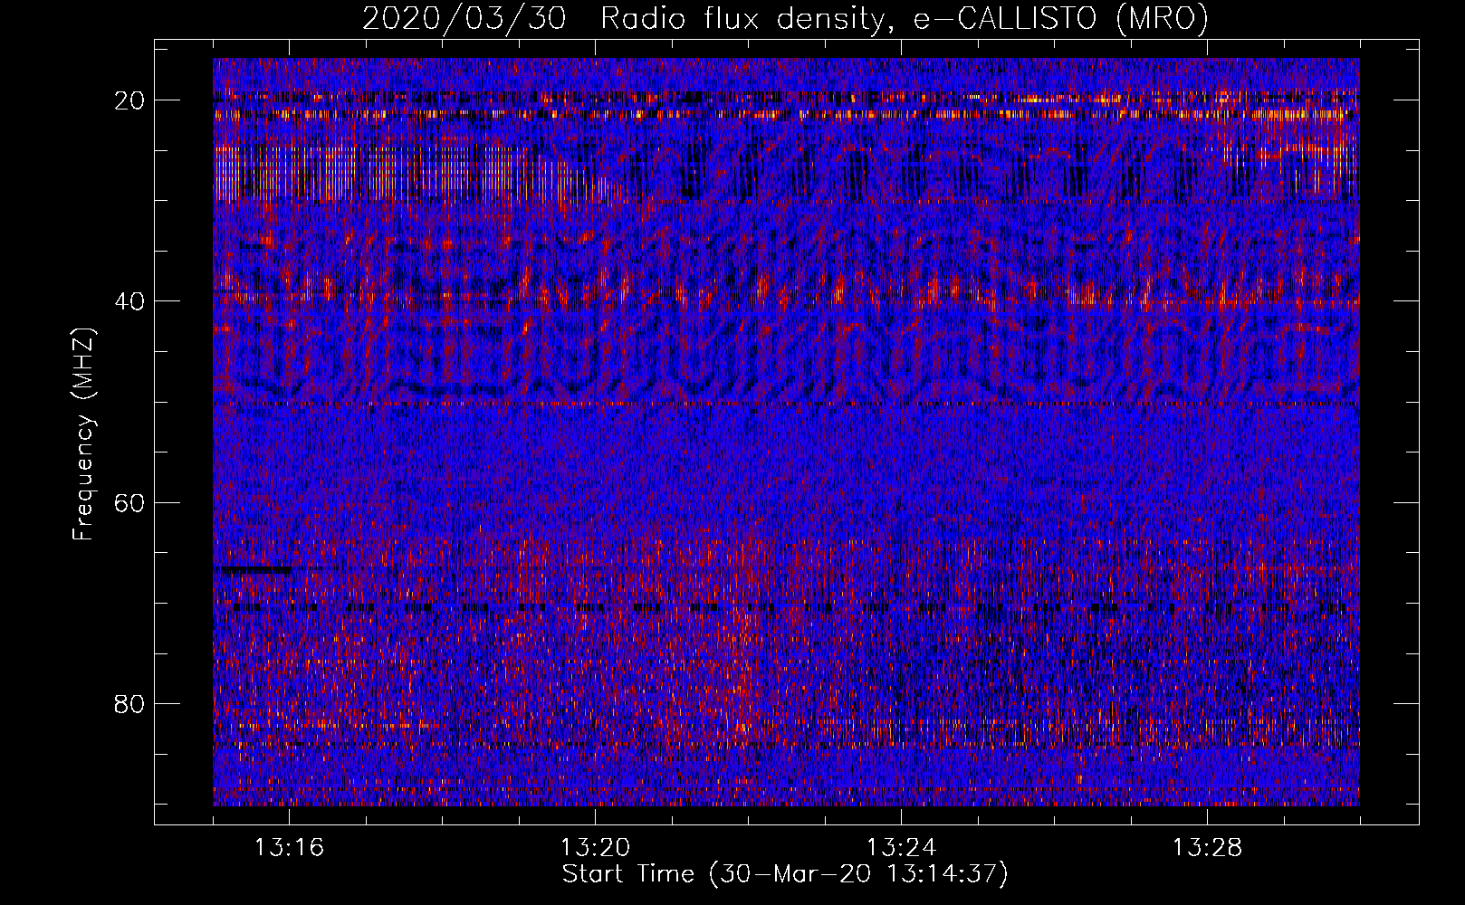Viewport: 1465px width, 905px height.
Task: Click the short black bar near 67 MHz
Action: point(252,570)
